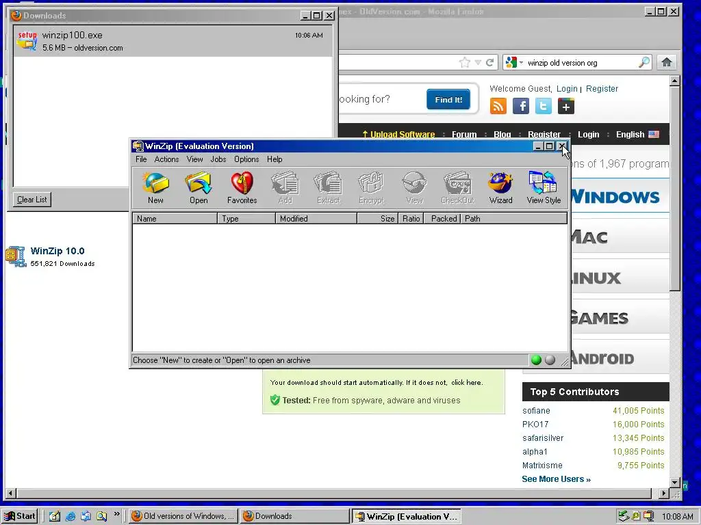701x525 pixels.
Task: Click the Firefox reload icon
Action: tap(489, 62)
